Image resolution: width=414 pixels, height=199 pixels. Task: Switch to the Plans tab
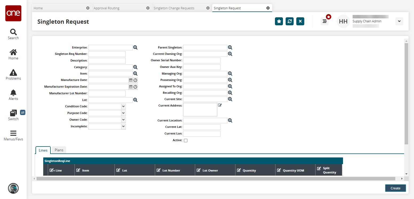coord(59,150)
